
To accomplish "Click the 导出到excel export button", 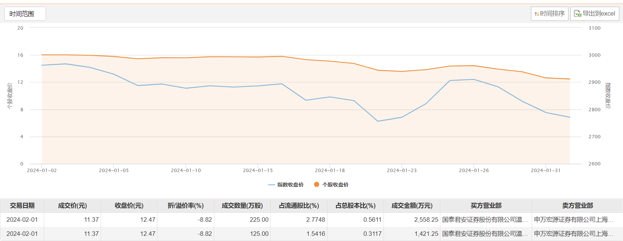I will tap(595, 14).
